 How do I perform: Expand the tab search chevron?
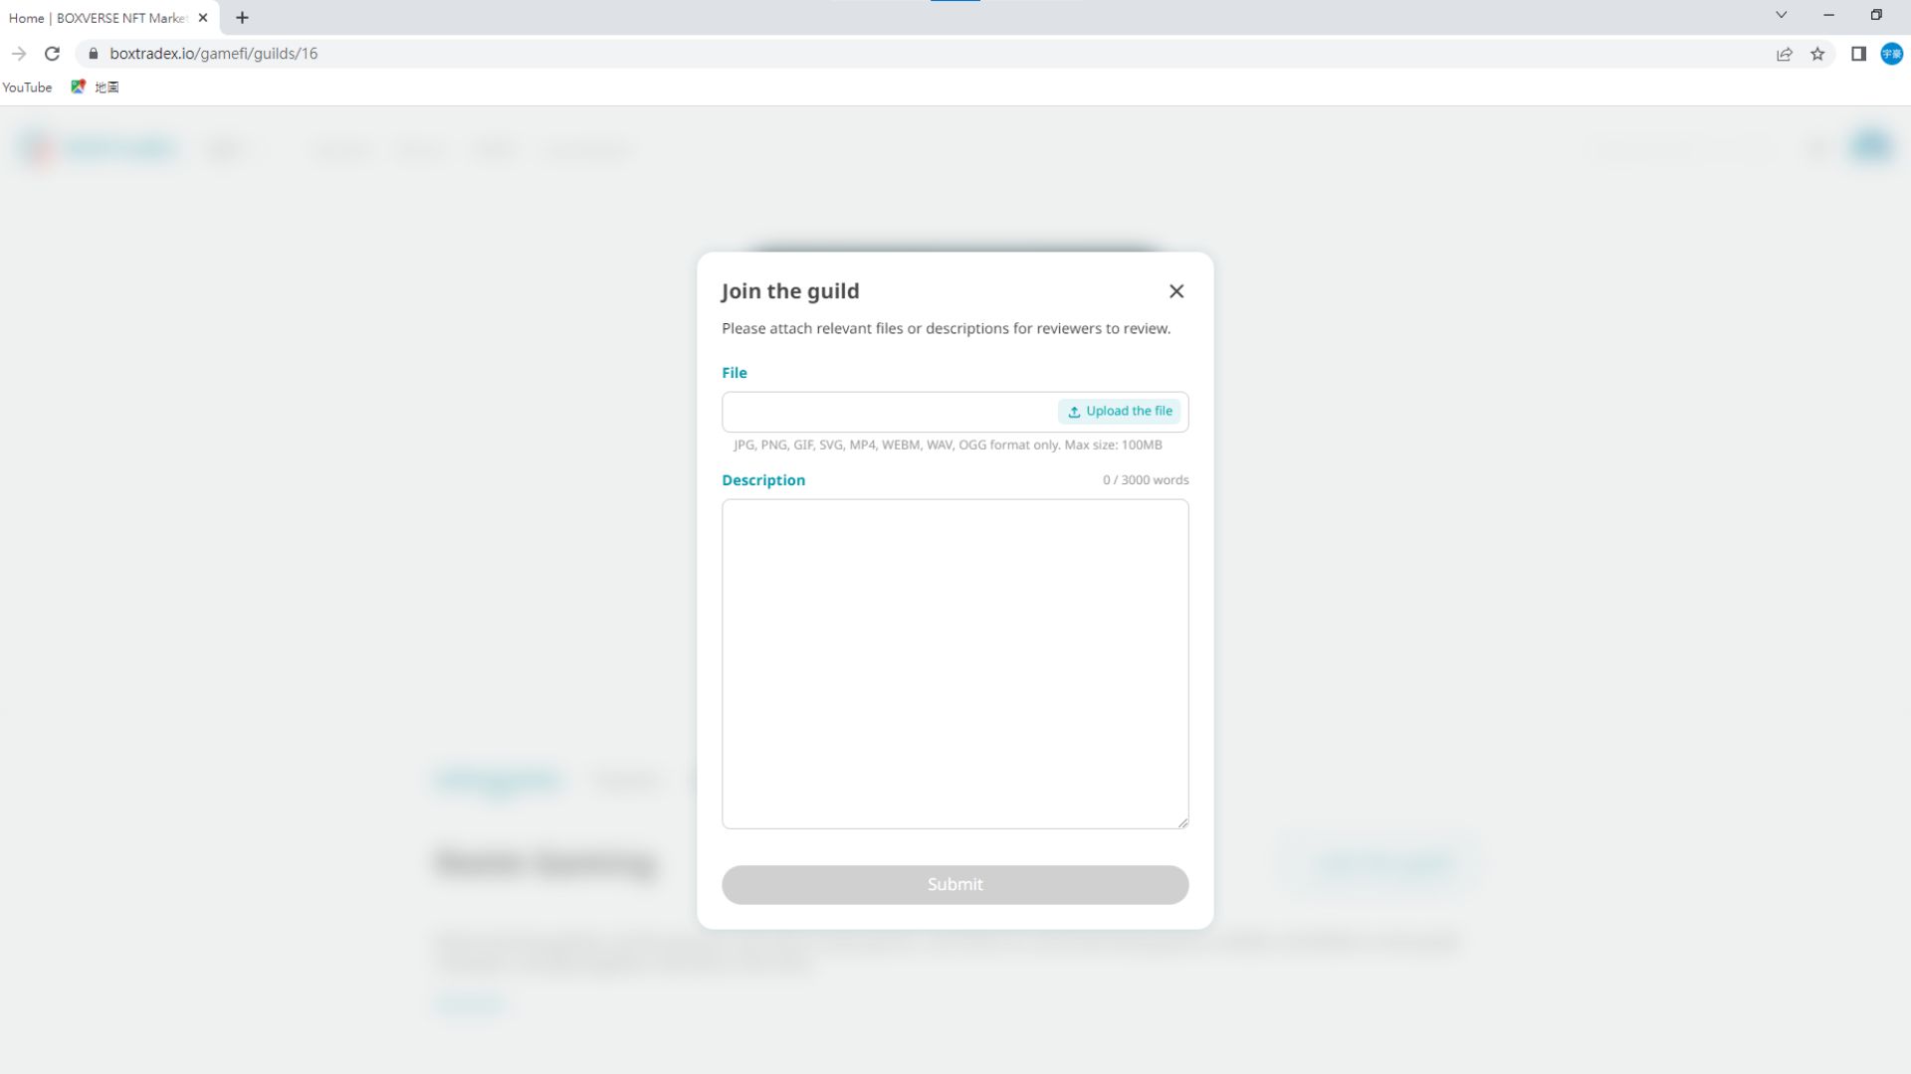1781,15
